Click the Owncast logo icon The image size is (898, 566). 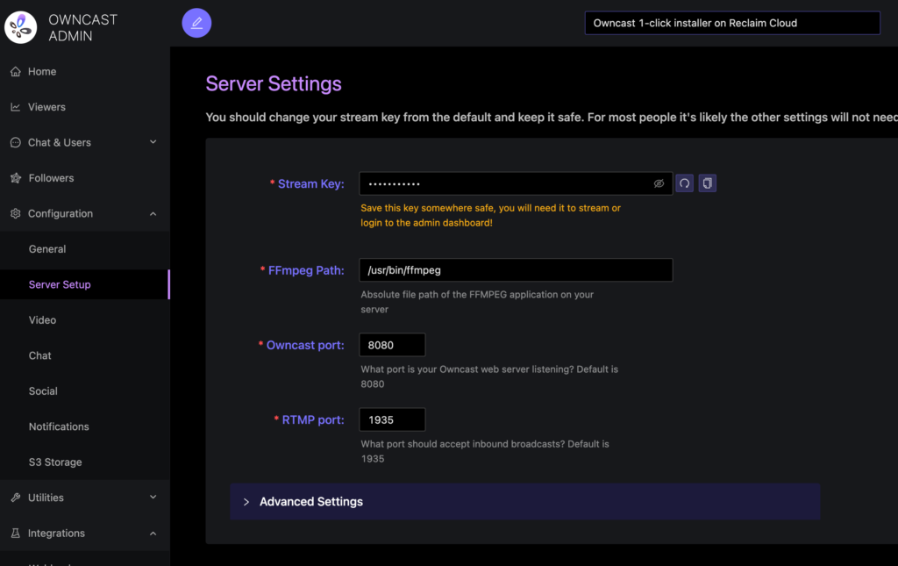(x=21, y=27)
